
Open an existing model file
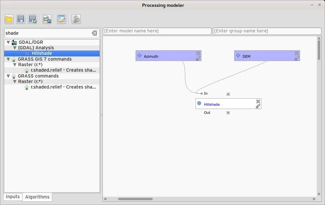point(9,19)
